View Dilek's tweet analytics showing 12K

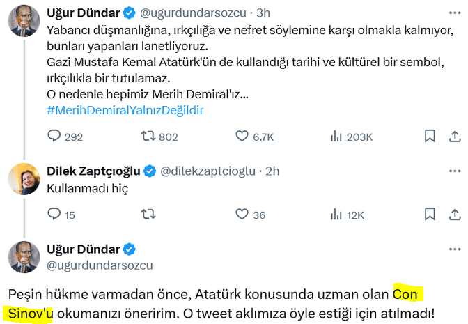tap(336, 215)
